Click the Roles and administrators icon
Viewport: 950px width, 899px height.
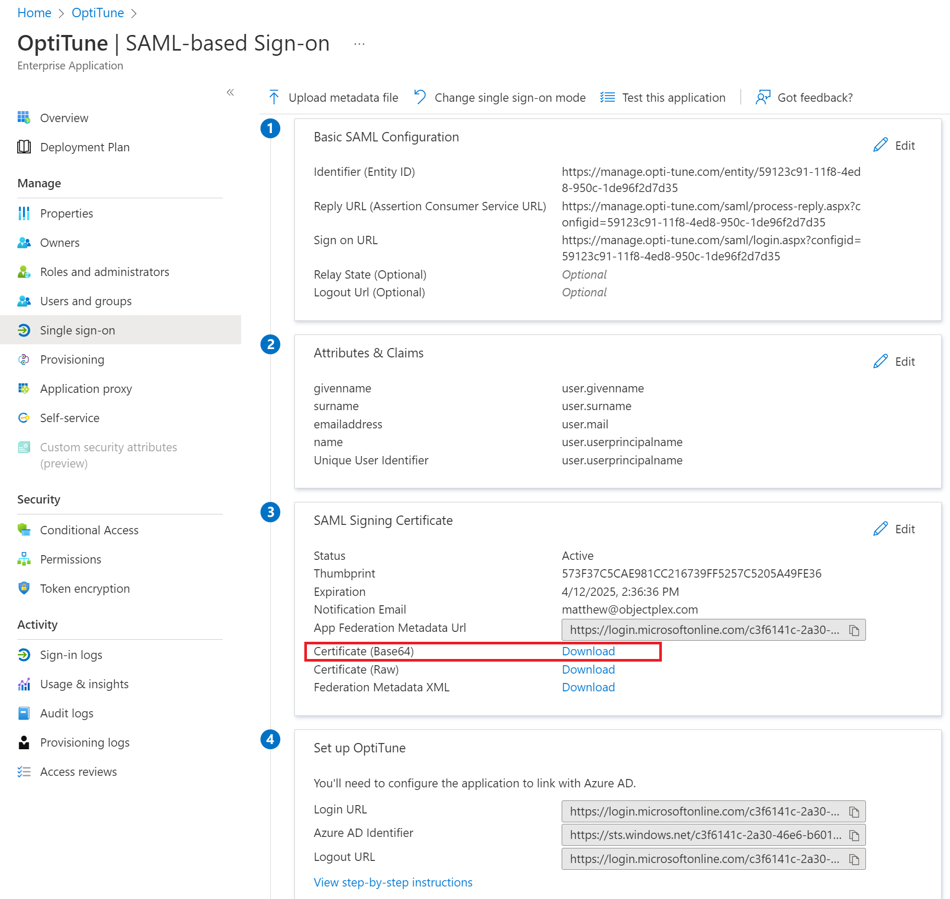click(x=24, y=271)
